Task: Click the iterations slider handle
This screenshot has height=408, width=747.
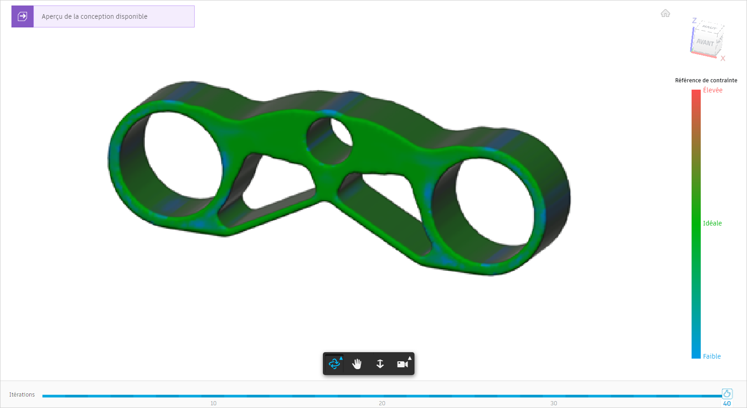Action: click(x=727, y=393)
